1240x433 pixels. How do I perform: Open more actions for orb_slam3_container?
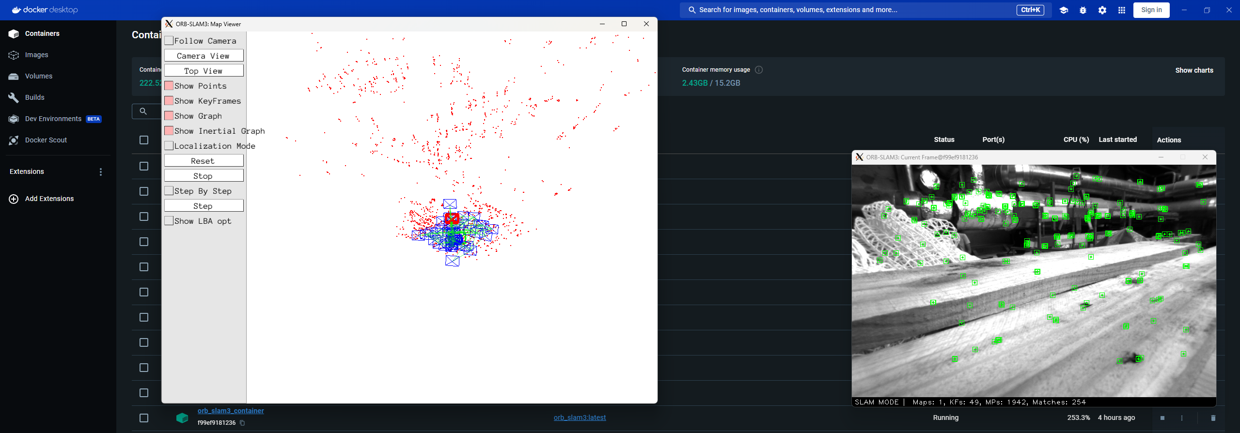click(x=1182, y=418)
